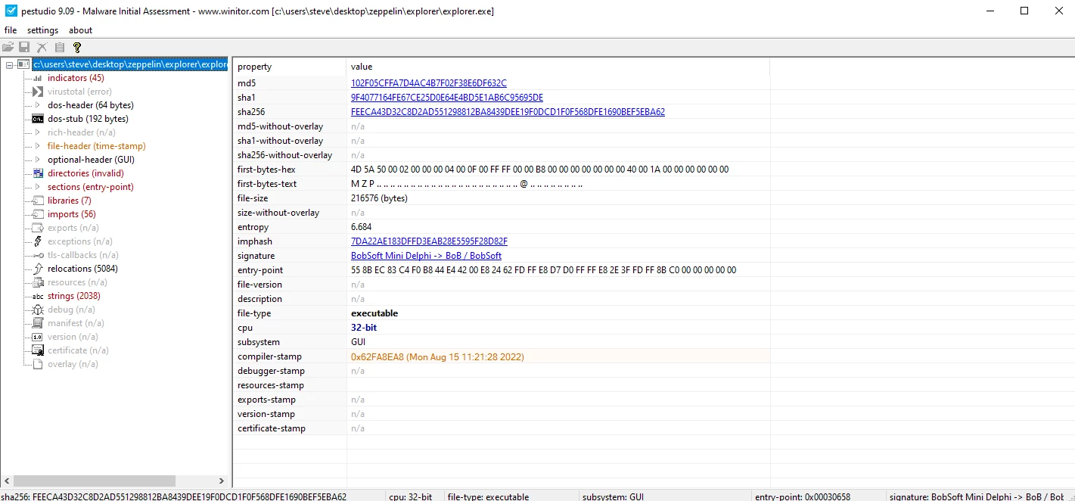Screen dimensions: 1075x501
Task: Click the property column header
Action: [x=290, y=67]
